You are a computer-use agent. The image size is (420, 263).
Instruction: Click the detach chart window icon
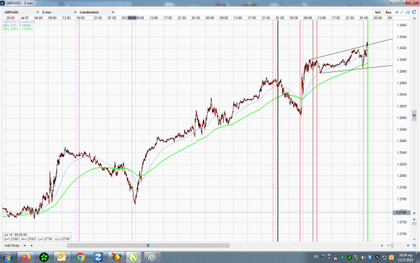coord(414,12)
